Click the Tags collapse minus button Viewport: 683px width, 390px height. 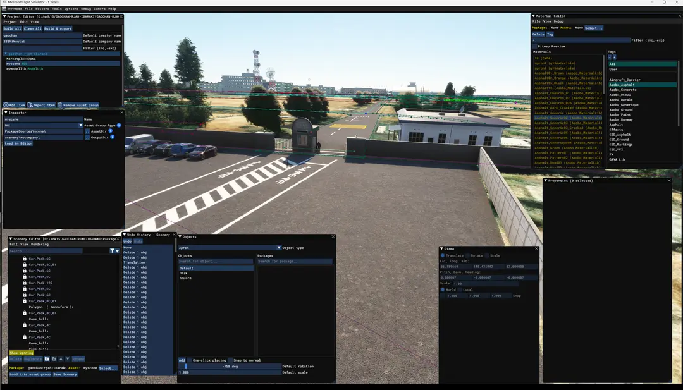click(x=610, y=58)
